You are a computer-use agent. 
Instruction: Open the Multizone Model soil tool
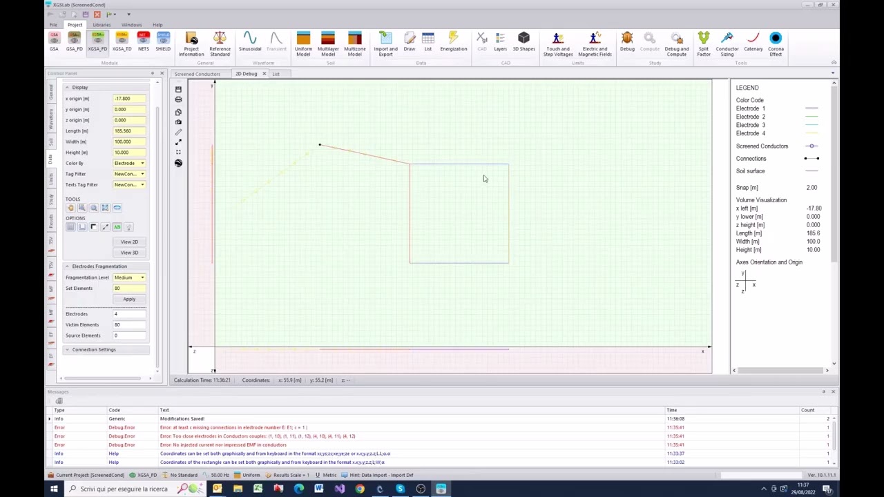point(354,44)
